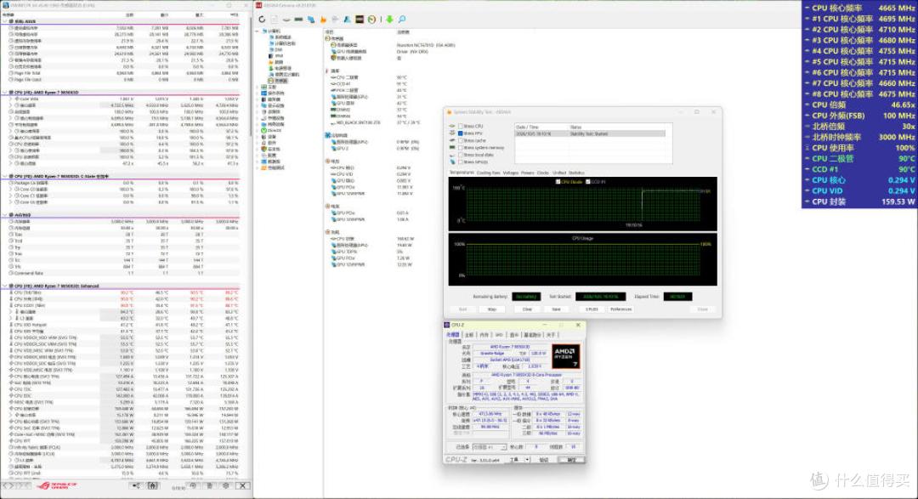Viewport: 918px width, 499px height.
Task: Tick the Stress GPU(s) checkbox
Action: 461,162
